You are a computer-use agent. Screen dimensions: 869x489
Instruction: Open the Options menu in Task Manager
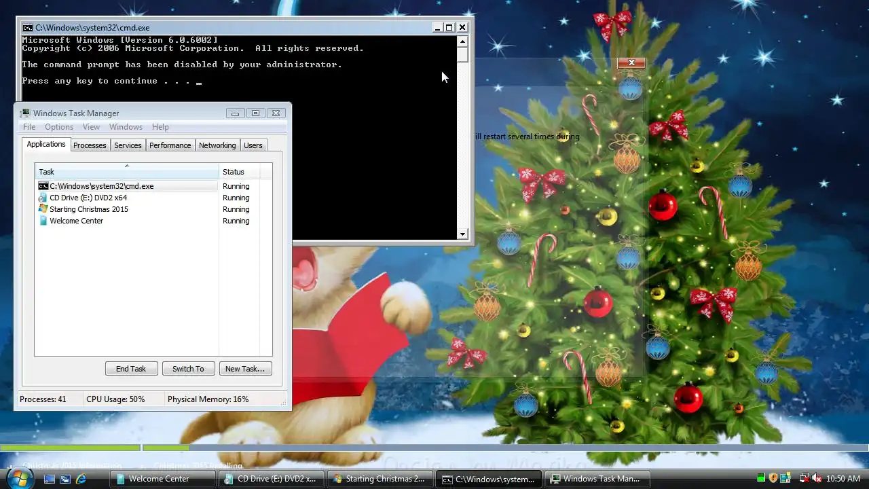pyautogui.click(x=59, y=127)
